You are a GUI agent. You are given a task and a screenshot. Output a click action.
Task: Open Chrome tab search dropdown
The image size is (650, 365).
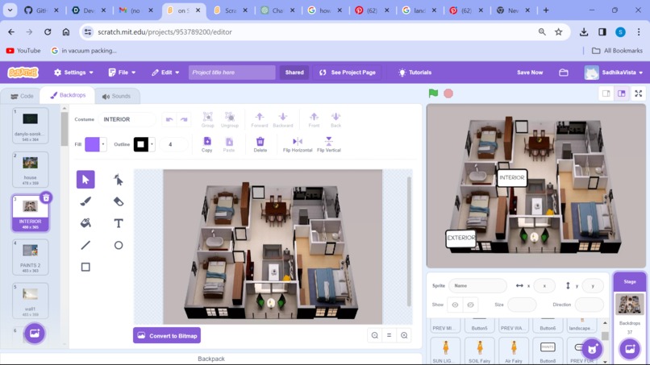[10, 10]
